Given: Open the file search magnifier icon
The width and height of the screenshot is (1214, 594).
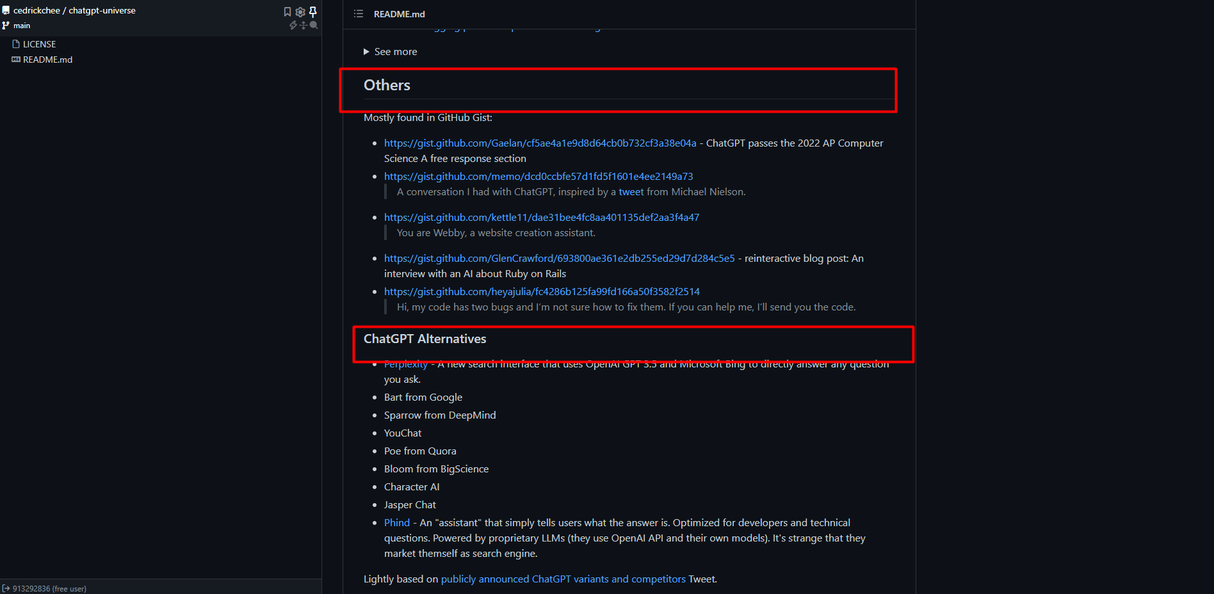Looking at the screenshot, I should coord(314,25).
